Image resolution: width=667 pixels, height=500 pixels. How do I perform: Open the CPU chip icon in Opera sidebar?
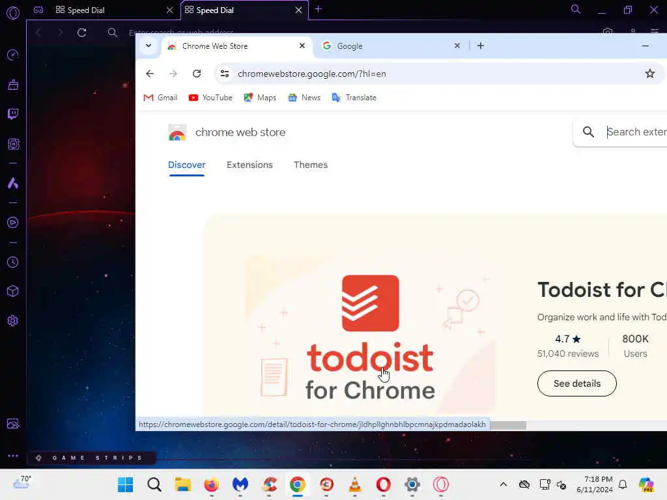pos(13,144)
